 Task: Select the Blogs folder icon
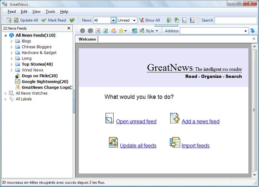tap(17, 41)
